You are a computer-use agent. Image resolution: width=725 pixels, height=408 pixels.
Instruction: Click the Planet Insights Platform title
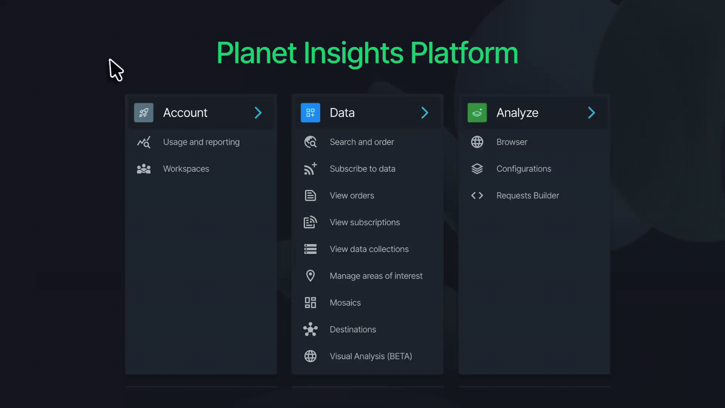pyautogui.click(x=367, y=53)
